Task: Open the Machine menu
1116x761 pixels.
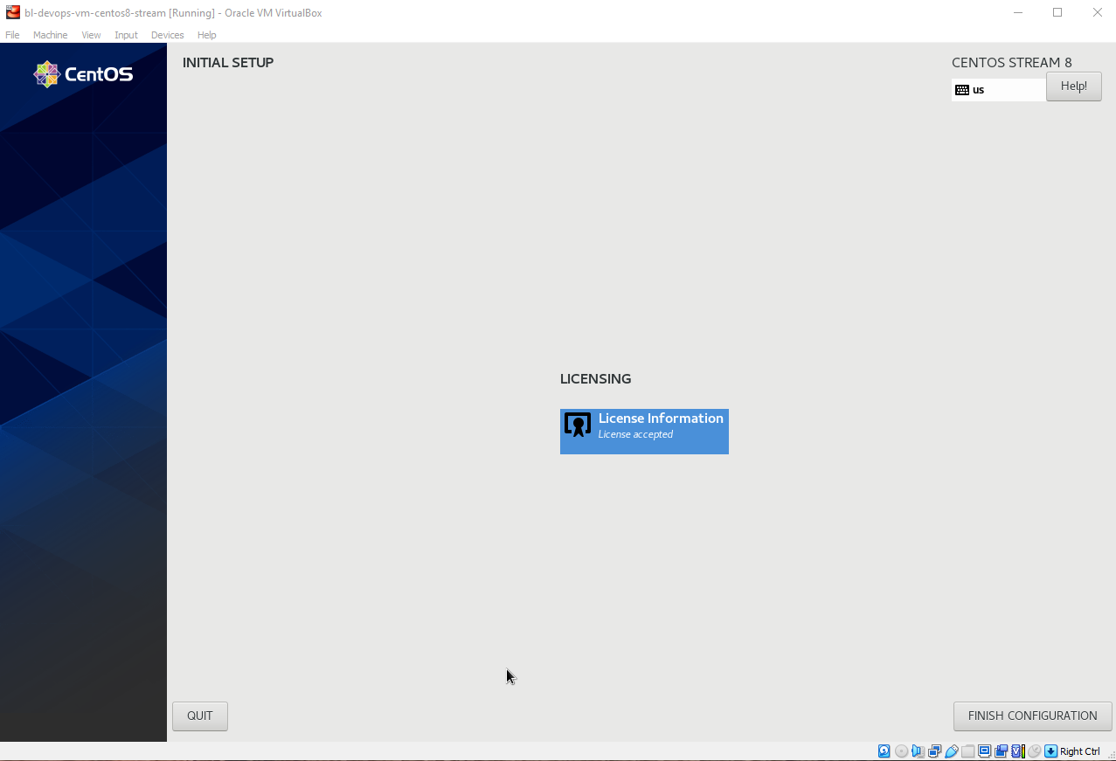Action: coord(50,35)
